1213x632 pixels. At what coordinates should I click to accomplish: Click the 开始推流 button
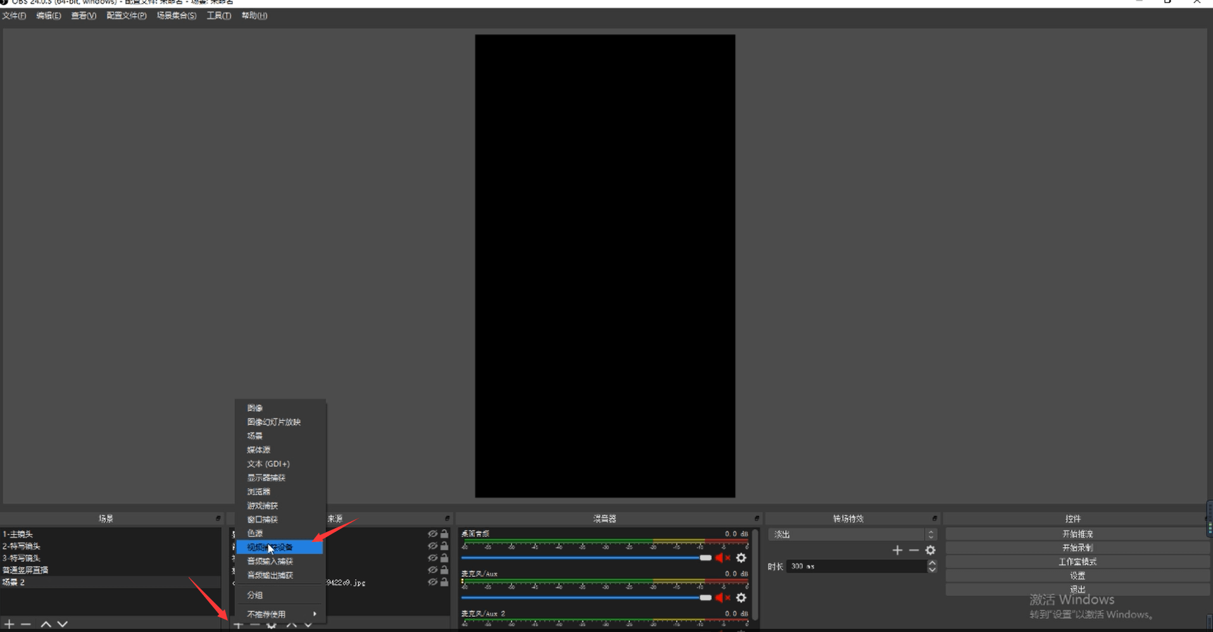pos(1077,534)
